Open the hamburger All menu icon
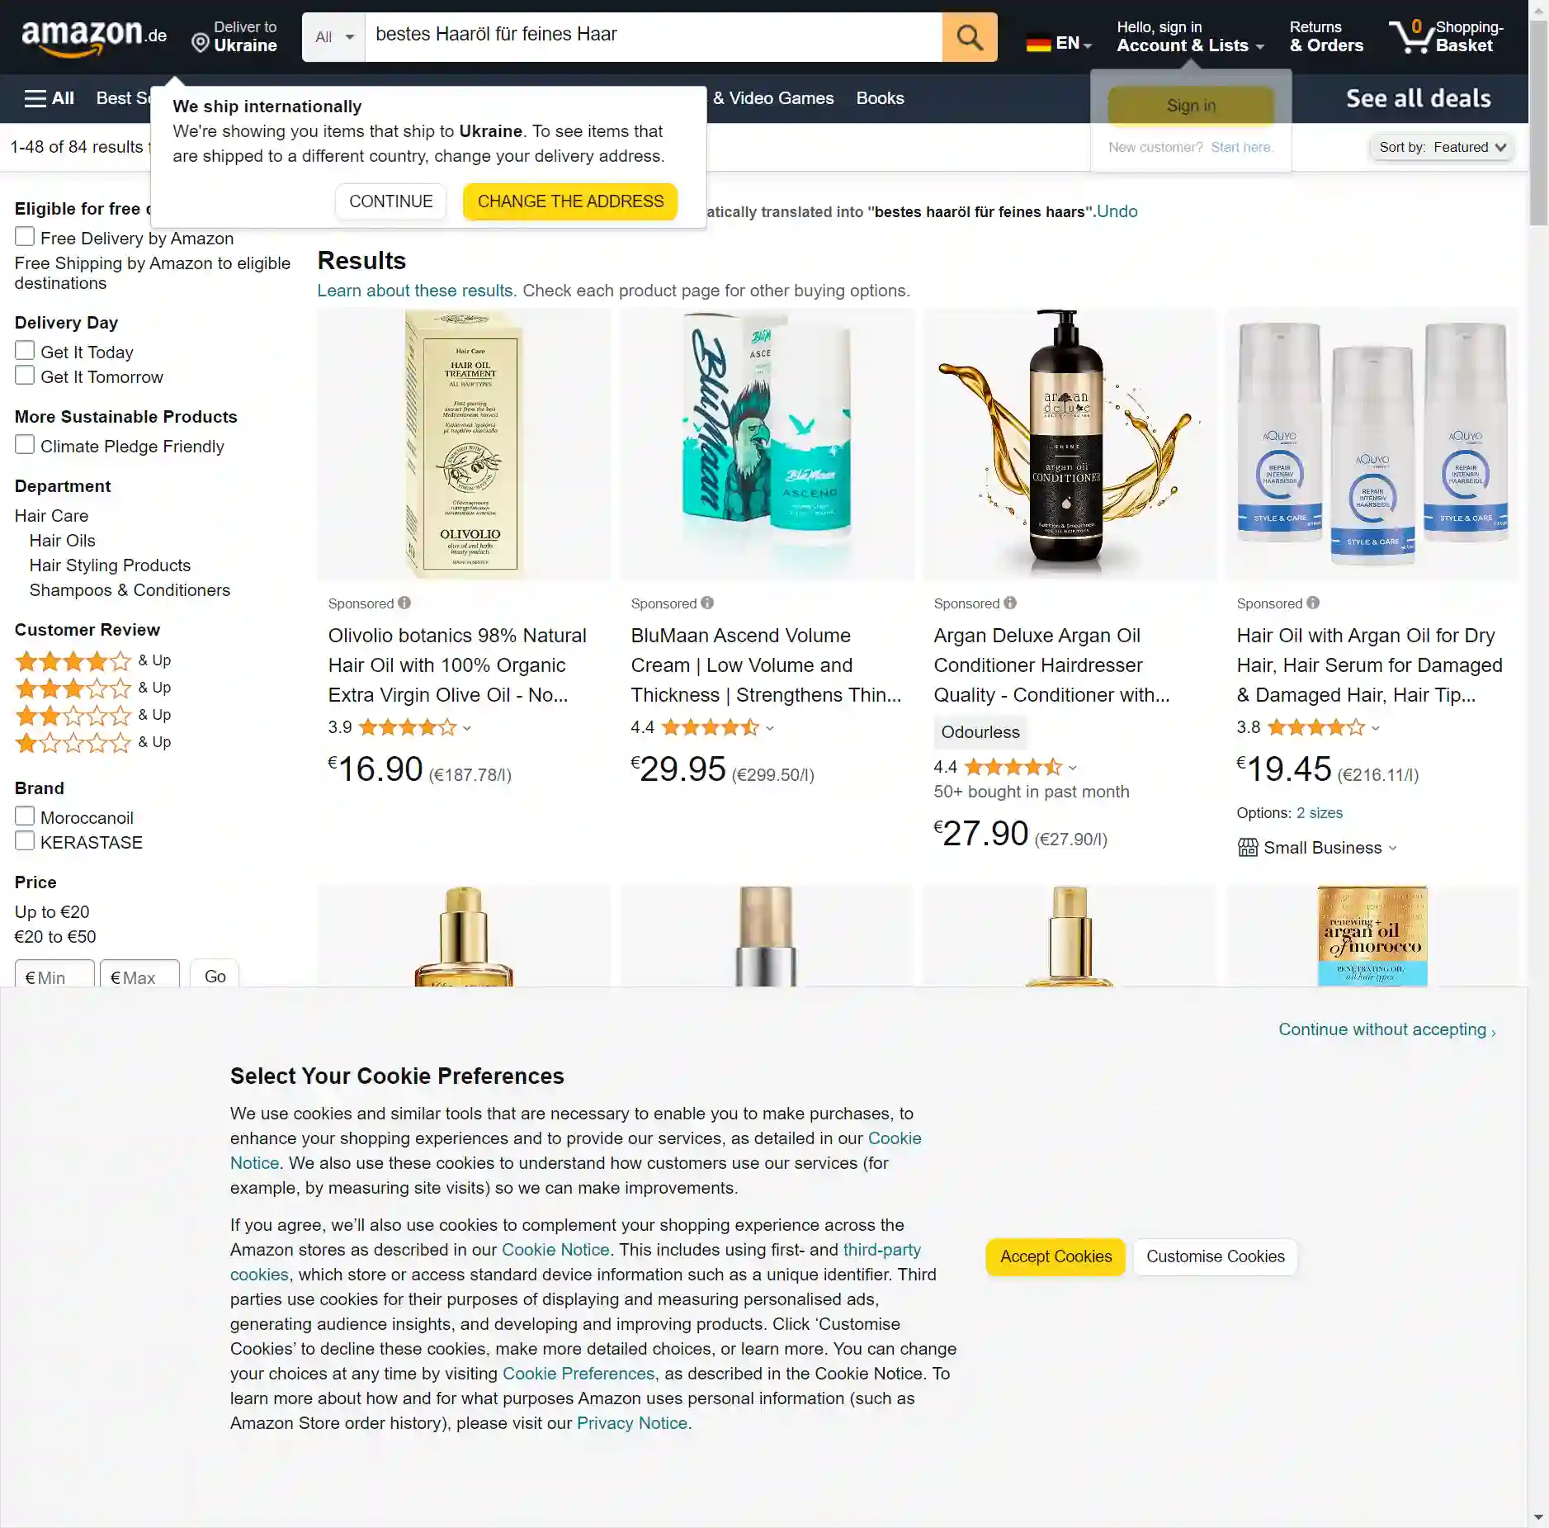Viewport: 1549px width, 1528px height. pyautogui.click(x=35, y=98)
